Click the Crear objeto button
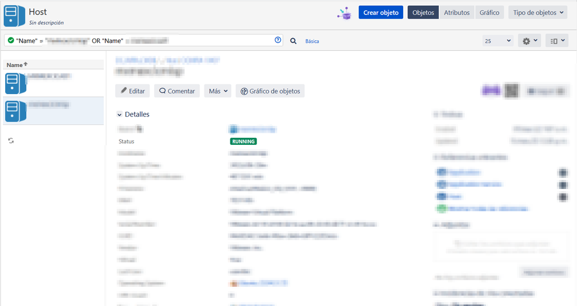 381,13
